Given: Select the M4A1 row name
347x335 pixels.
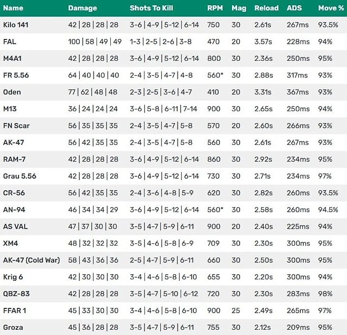Looking at the screenshot, I should (x=12, y=58).
